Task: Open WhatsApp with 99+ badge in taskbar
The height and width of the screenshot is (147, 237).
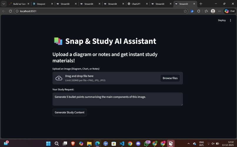Action: 147,143
